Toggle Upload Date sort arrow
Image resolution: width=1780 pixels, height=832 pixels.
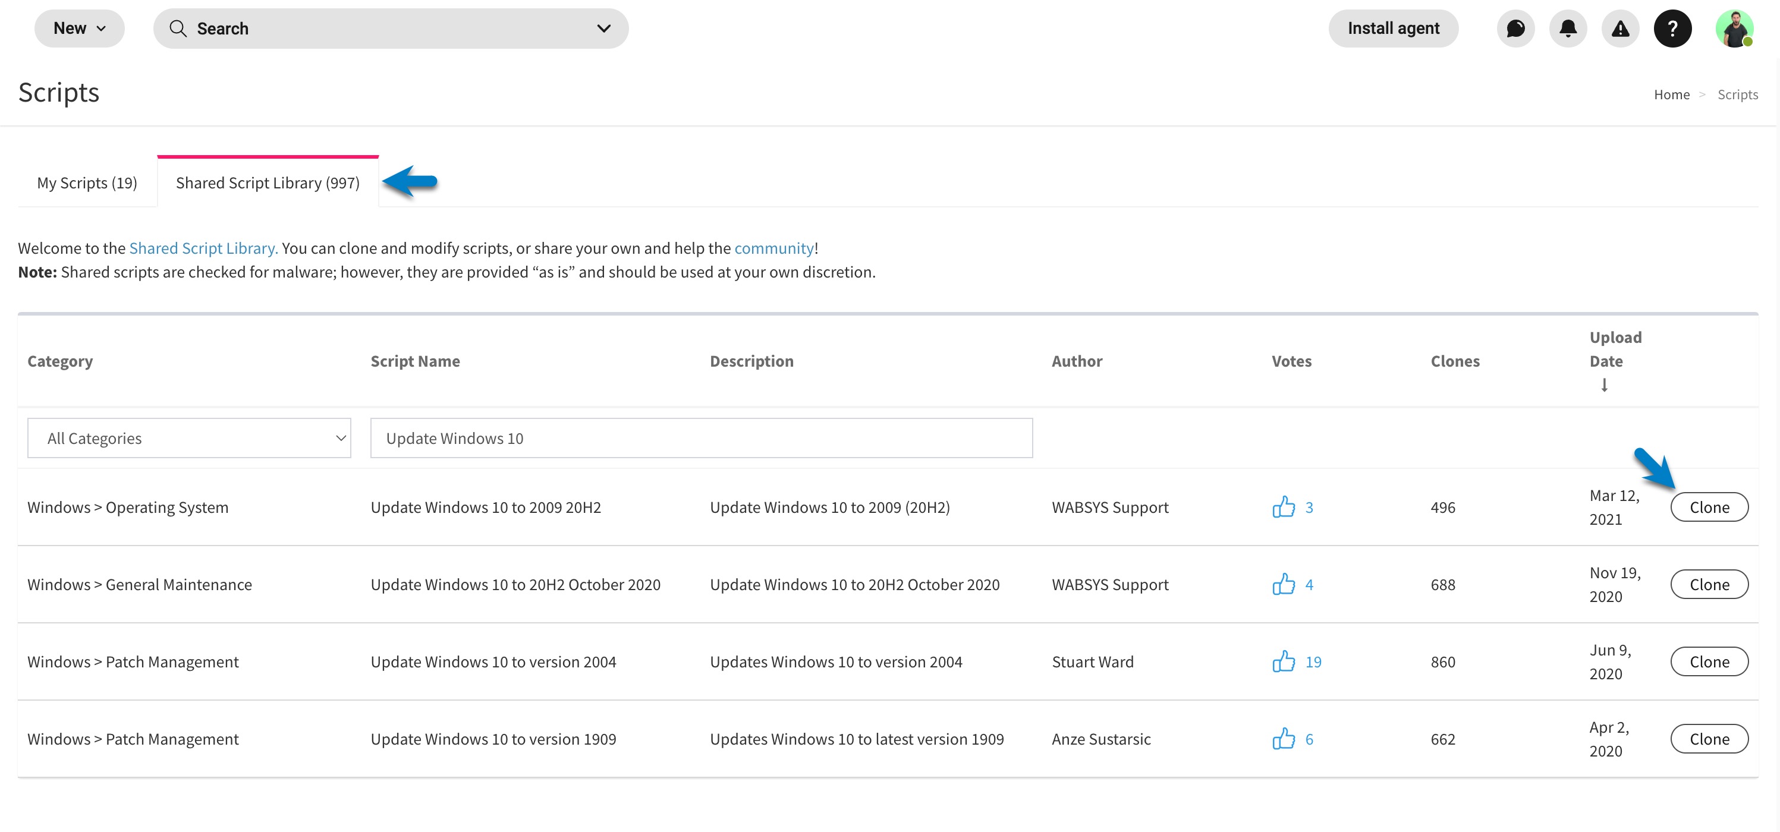pyautogui.click(x=1604, y=385)
